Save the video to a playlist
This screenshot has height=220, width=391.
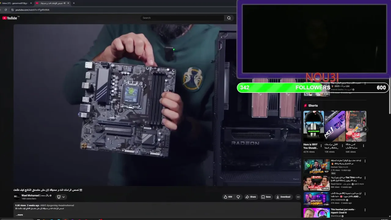pyautogui.click(x=266, y=197)
